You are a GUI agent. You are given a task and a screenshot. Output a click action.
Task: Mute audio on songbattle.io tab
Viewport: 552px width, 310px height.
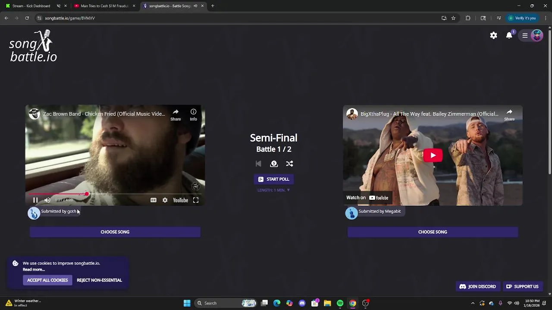[x=195, y=6]
